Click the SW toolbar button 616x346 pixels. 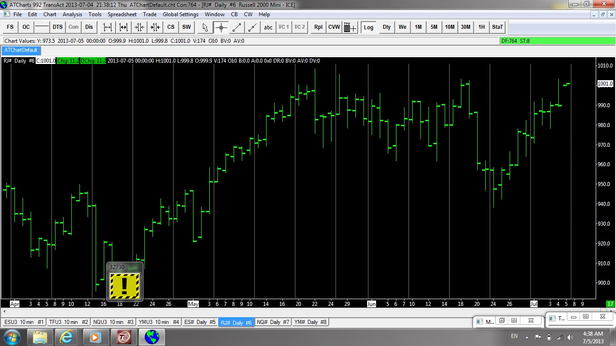(187, 27)
